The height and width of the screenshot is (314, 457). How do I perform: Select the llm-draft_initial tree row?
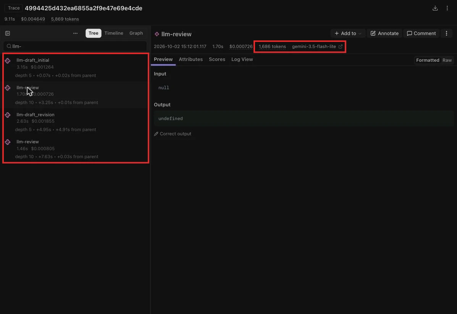coord(76,67)
